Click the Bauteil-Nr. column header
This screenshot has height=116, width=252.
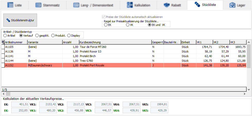172,42
